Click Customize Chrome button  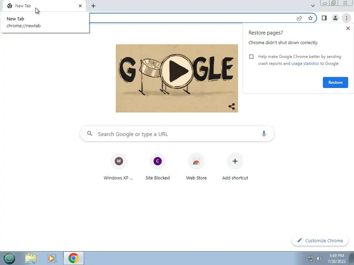tap(320, 241)
